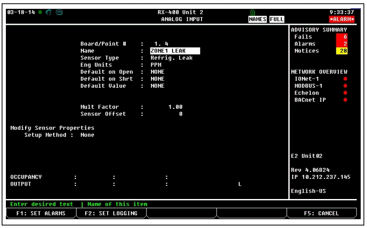Click the TM badge icon in the header
The image size is (367, 228).
(59, 12)
